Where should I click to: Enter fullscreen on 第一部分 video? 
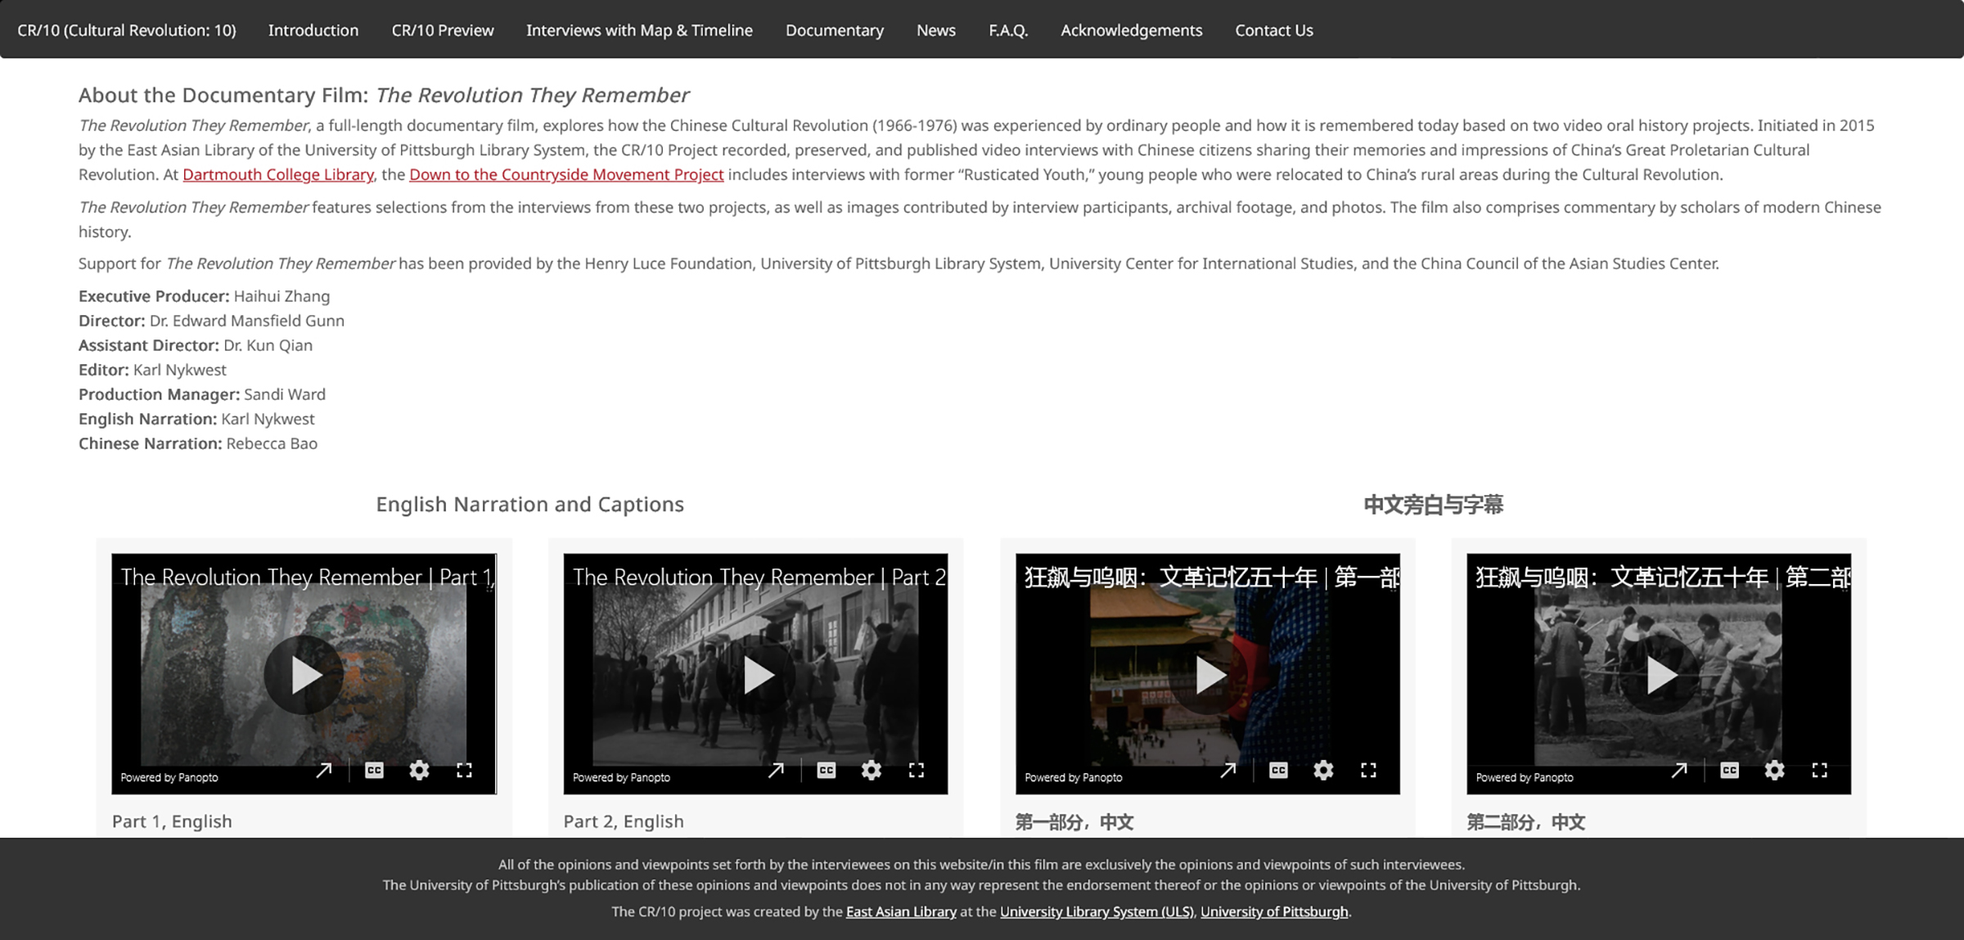click(1368, 770)
